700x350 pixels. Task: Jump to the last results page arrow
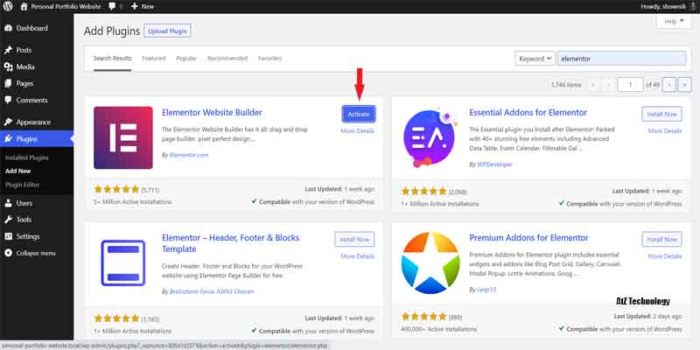684,84
